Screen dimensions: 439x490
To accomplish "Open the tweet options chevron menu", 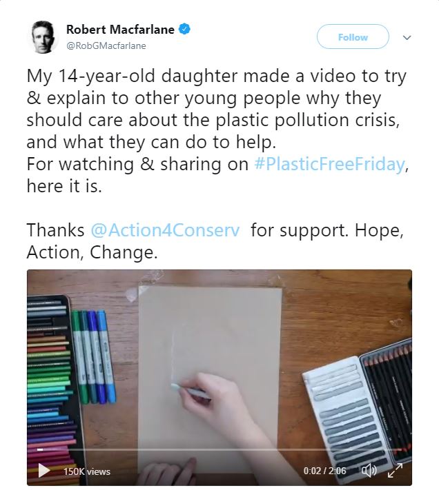I will point(407,37).
